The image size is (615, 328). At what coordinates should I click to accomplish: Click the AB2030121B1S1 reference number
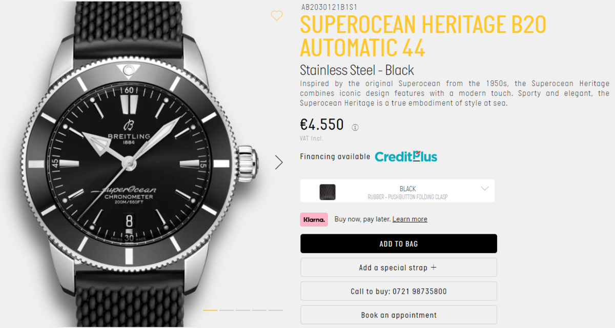(329, 7)
